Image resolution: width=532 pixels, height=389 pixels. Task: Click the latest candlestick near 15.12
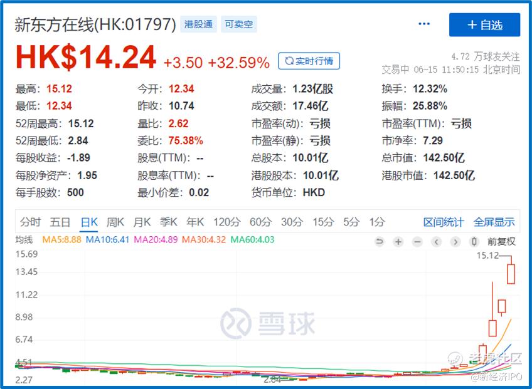511,274
